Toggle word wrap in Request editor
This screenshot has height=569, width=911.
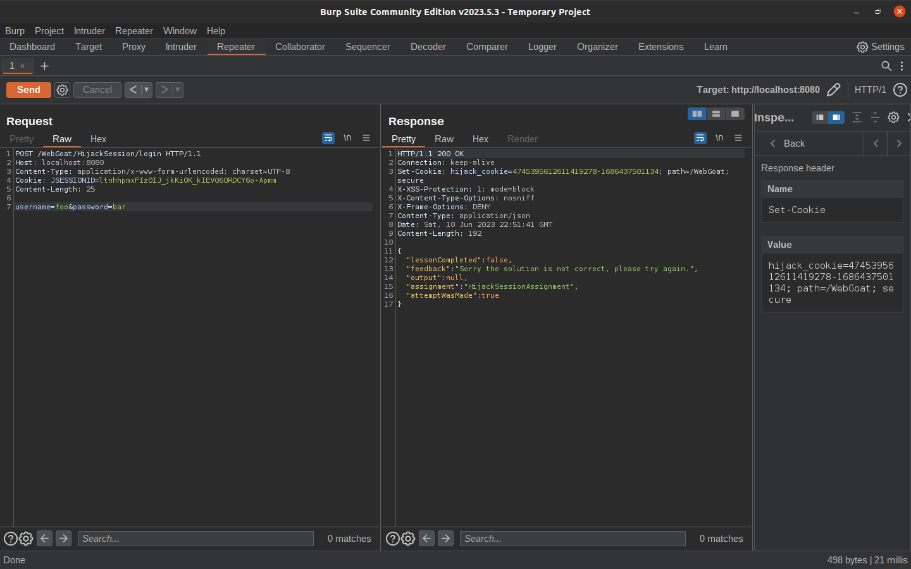tap(328, 138)
